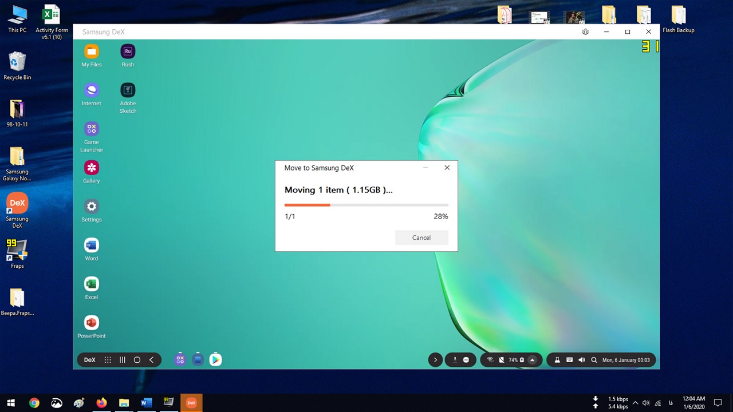The image size is (733, 412).
Task: Open Samsung DeX window settings gear
Action: (x=585, y=32)
